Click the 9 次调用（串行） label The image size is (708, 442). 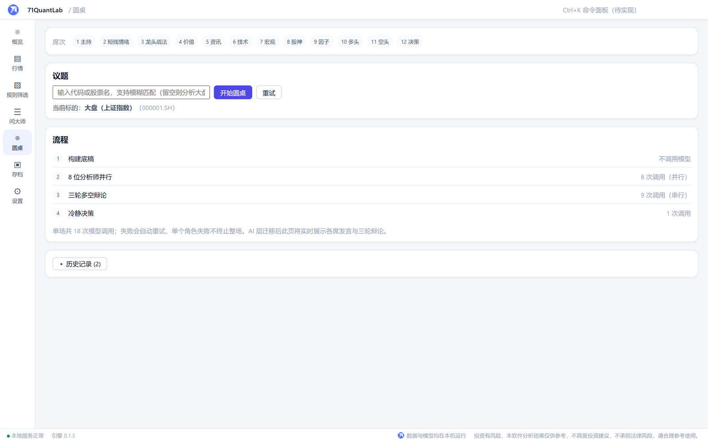click(666, 195)
